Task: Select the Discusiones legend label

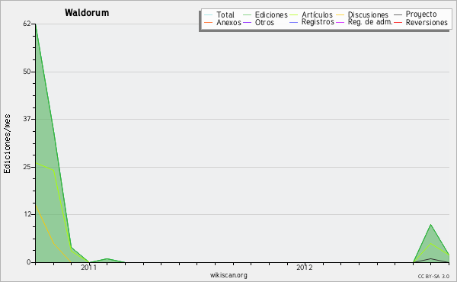Action: (x=368, y=15)
